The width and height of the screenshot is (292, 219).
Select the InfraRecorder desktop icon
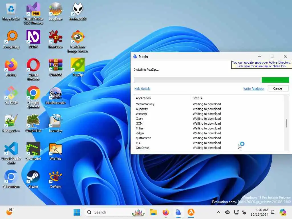pos(56,95)
